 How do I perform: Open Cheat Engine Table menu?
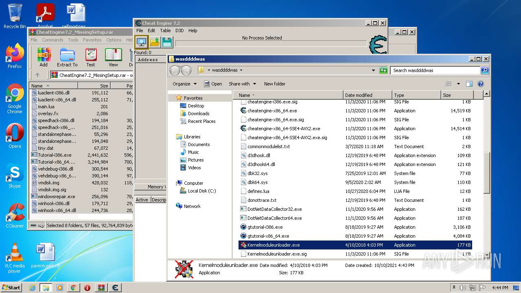165,31
